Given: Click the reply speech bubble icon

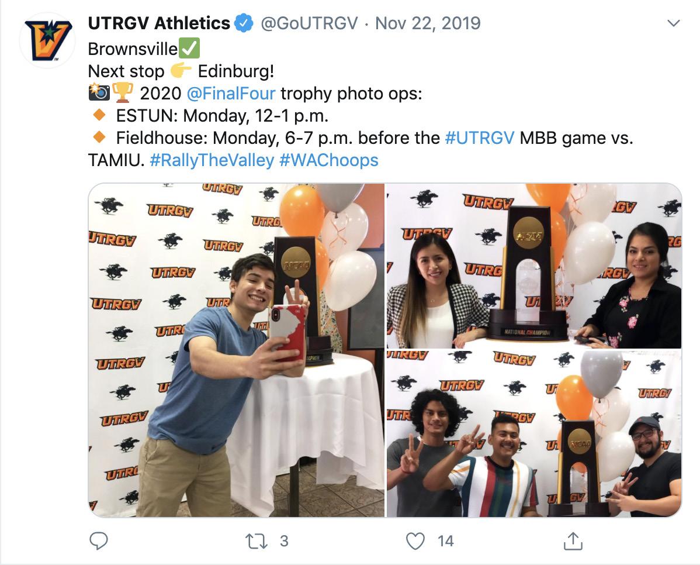Looking at the screenshot, I should click(x=99, y=541).
